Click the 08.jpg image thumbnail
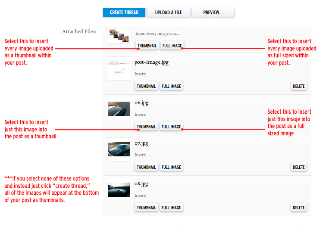This screenshot has width=329, height=230. tap(119, 190)
